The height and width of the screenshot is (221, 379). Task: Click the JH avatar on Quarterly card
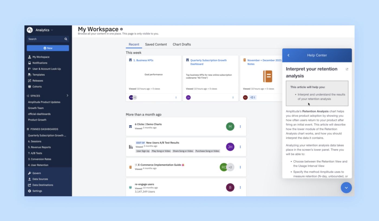tap(188, 98)
